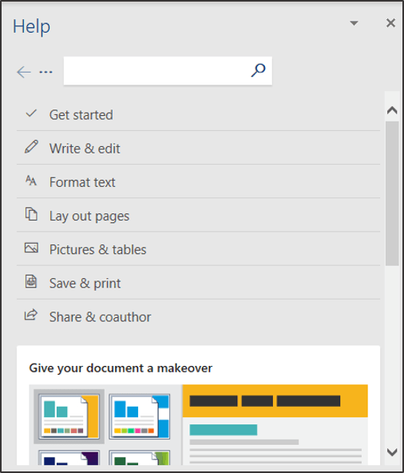Click the pencil icon for Write & edit
This screenshot has width=404, height=473.
[31, 147]
